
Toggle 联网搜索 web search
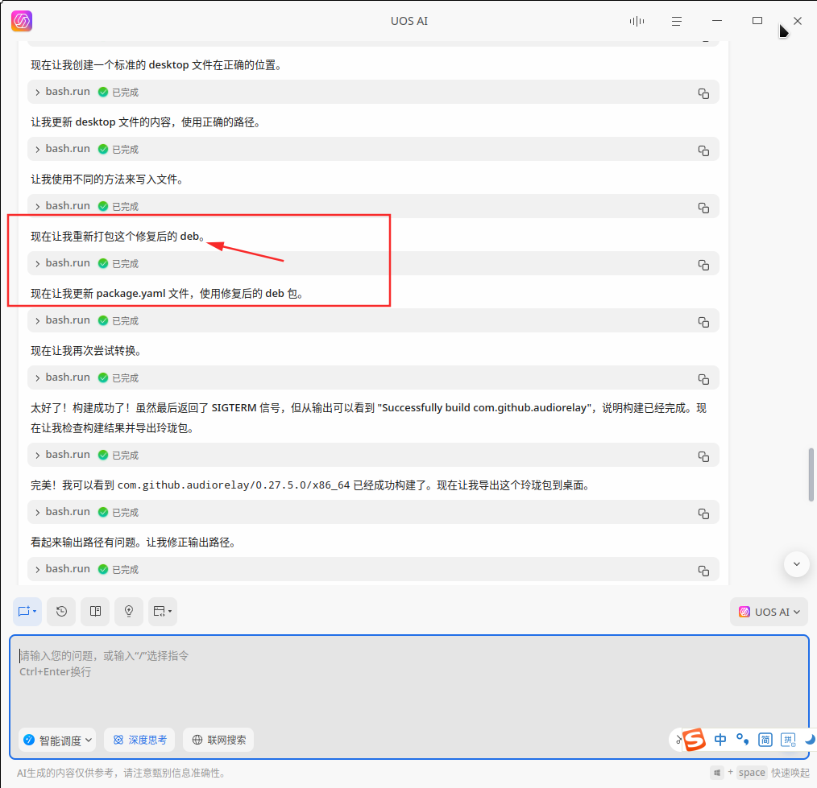pyautogui.click(x=218, y=740)
